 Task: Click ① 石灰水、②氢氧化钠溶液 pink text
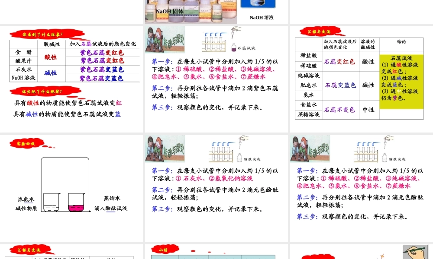point(214,178)
